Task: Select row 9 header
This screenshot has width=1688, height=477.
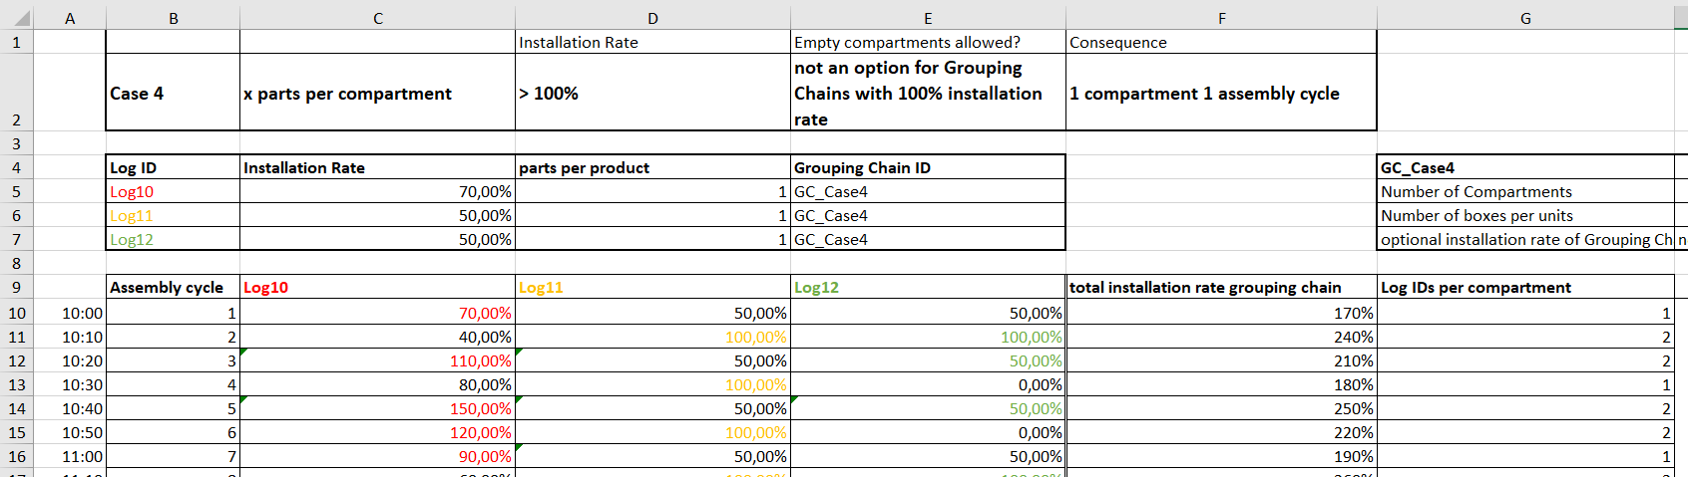Action: click(16, 287)
